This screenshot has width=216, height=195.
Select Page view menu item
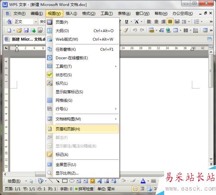pyautogui.click(x=83, y=22)
